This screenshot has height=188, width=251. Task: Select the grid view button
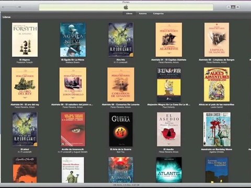click(233, 7)
